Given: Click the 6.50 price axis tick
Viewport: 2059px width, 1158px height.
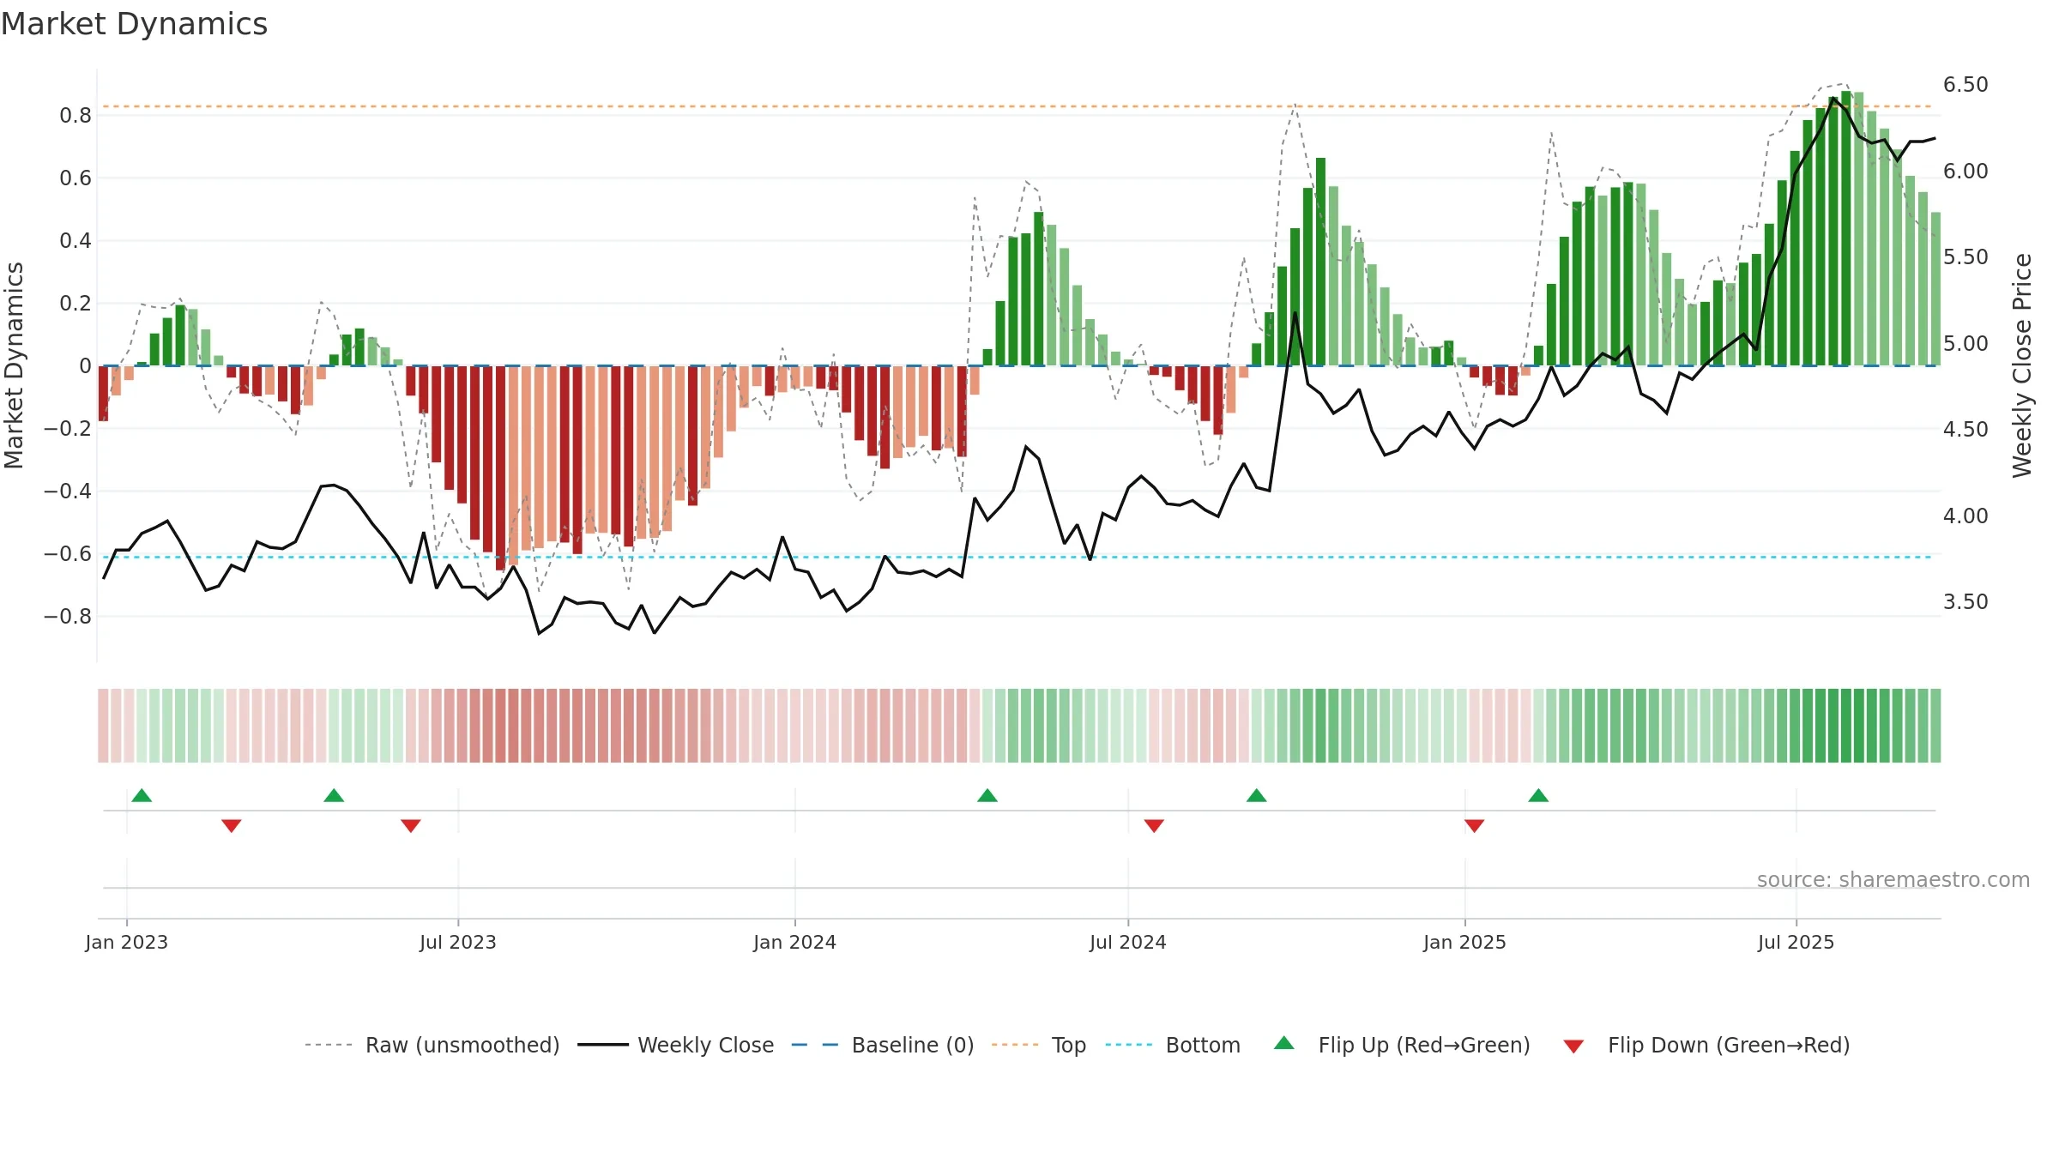Looking at the screenshot, I should coord(1965,85).
